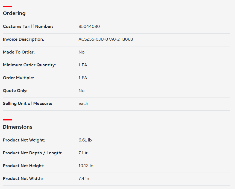Click the Selling Unit of Measure label

click(27, 104)
